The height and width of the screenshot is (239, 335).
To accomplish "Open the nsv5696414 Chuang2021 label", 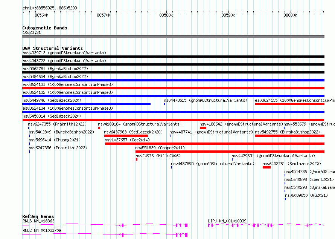I will pos(55,140).
